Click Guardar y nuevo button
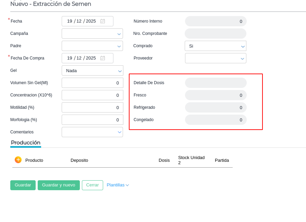 (x=59, y=185)
